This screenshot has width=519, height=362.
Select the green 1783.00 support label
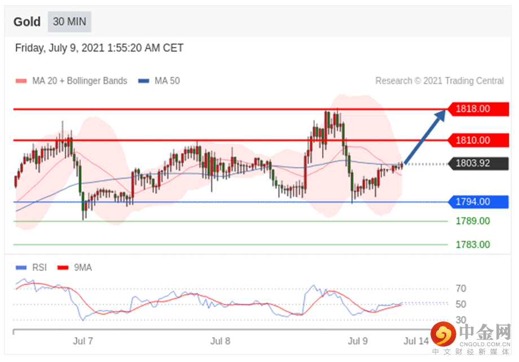[473, 245]
